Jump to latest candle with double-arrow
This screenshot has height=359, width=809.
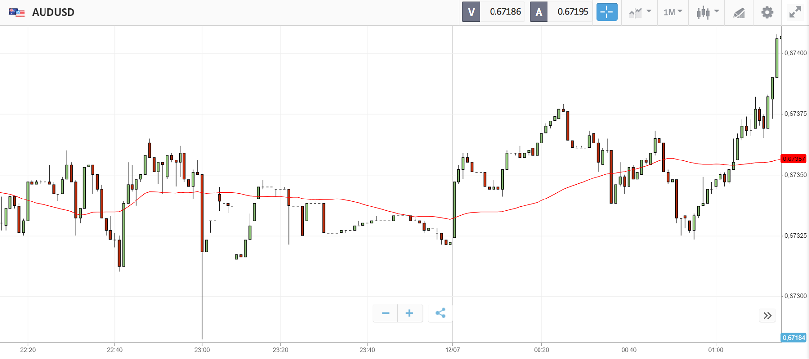(767, 316)
